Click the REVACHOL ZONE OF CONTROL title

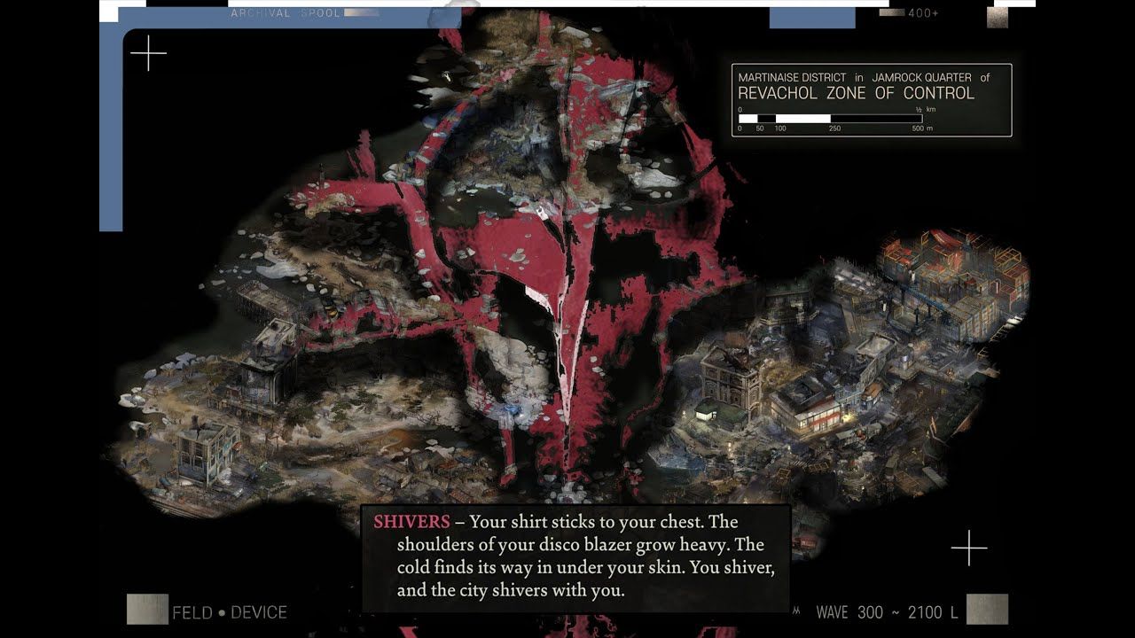[856, 93]
